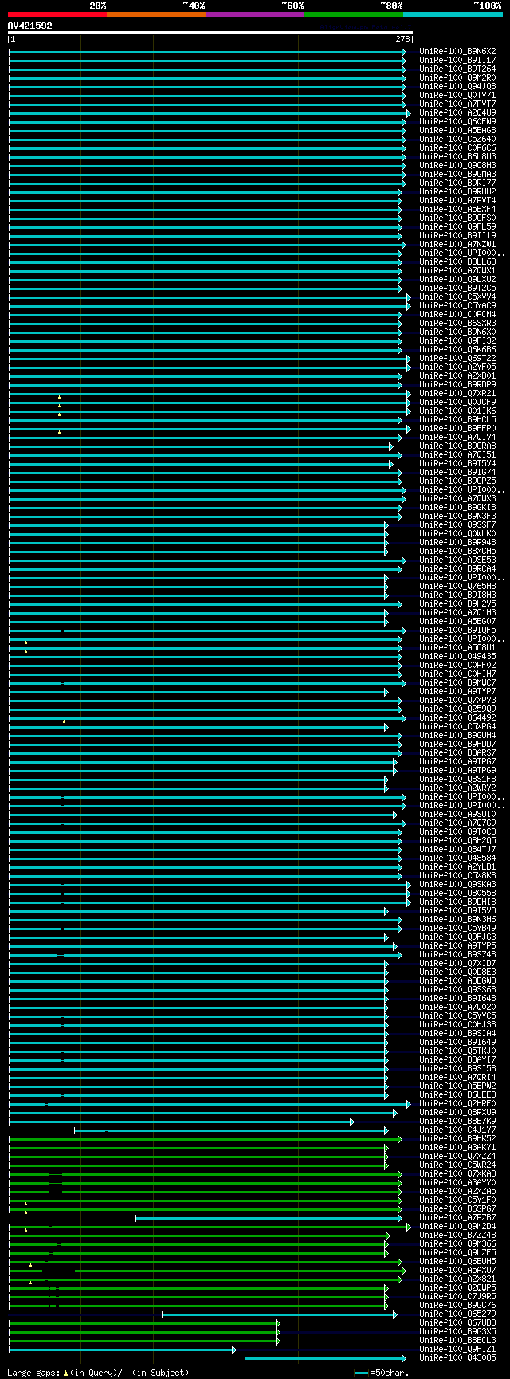Select the UniRef100_B9I5V8 label
Image resolution: width=510 pixels, height=1379 pixels.
click(457, 910)
